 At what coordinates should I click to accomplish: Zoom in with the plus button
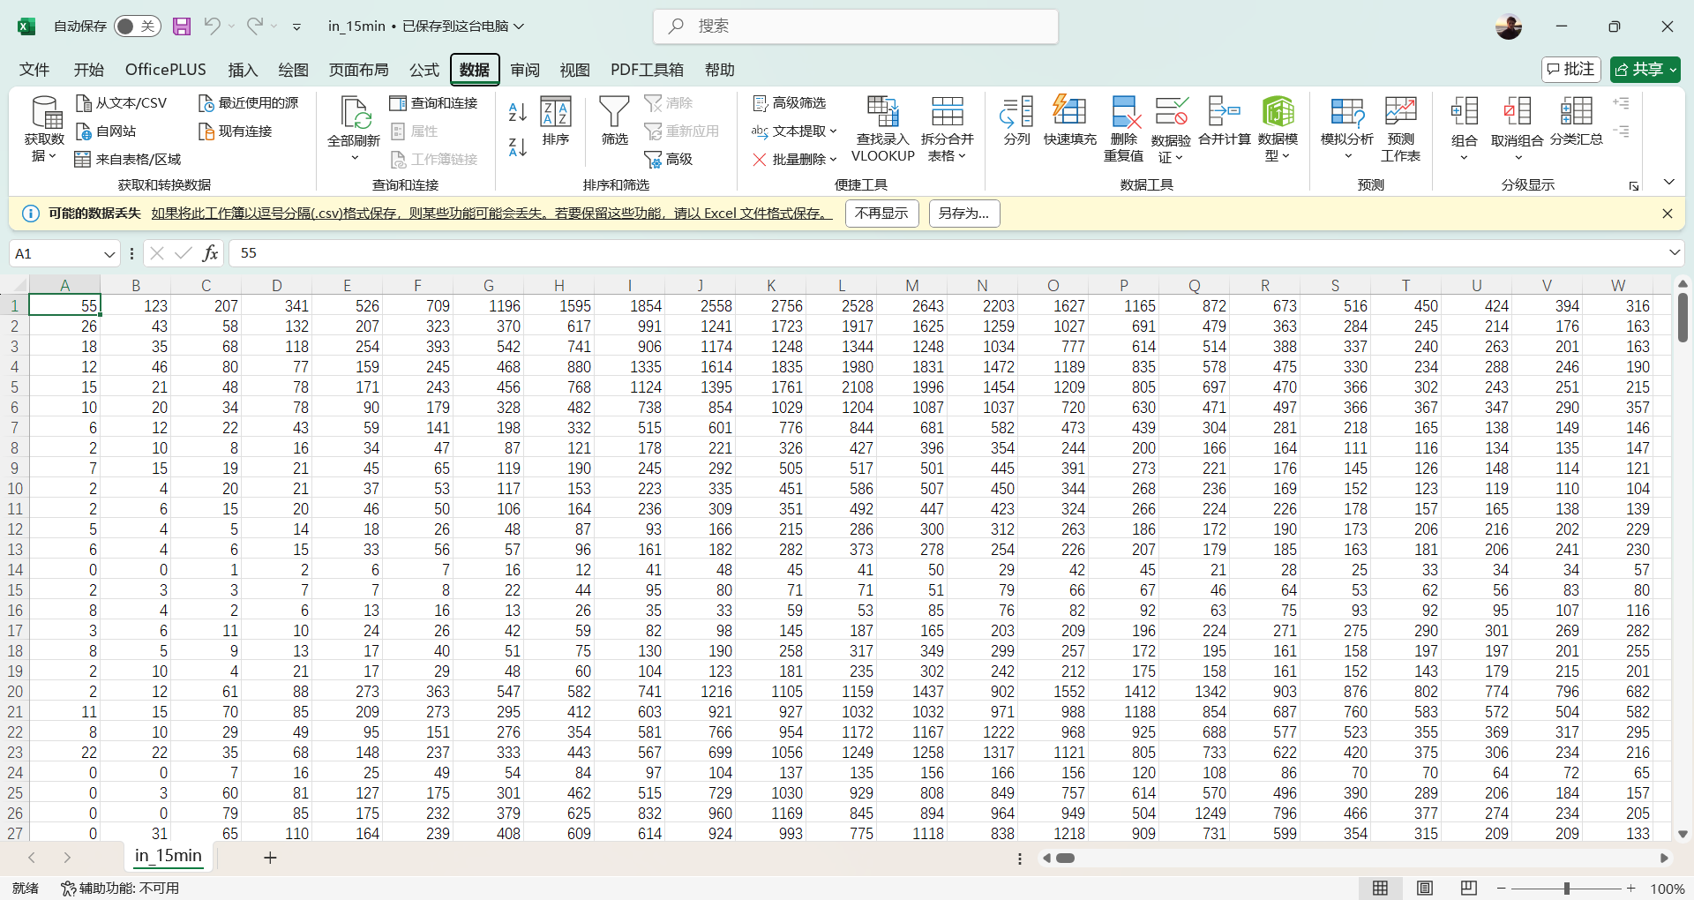(1631, 889)
